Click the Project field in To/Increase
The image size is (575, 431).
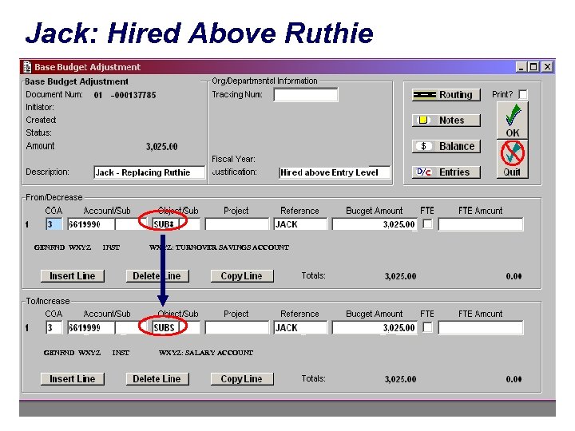point(237,327)
